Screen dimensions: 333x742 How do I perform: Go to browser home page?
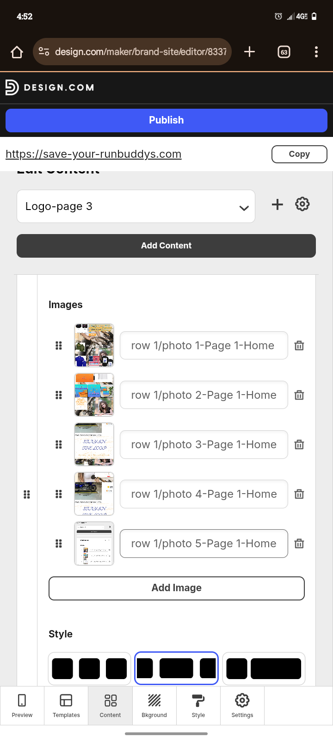[x=17, y=52]
